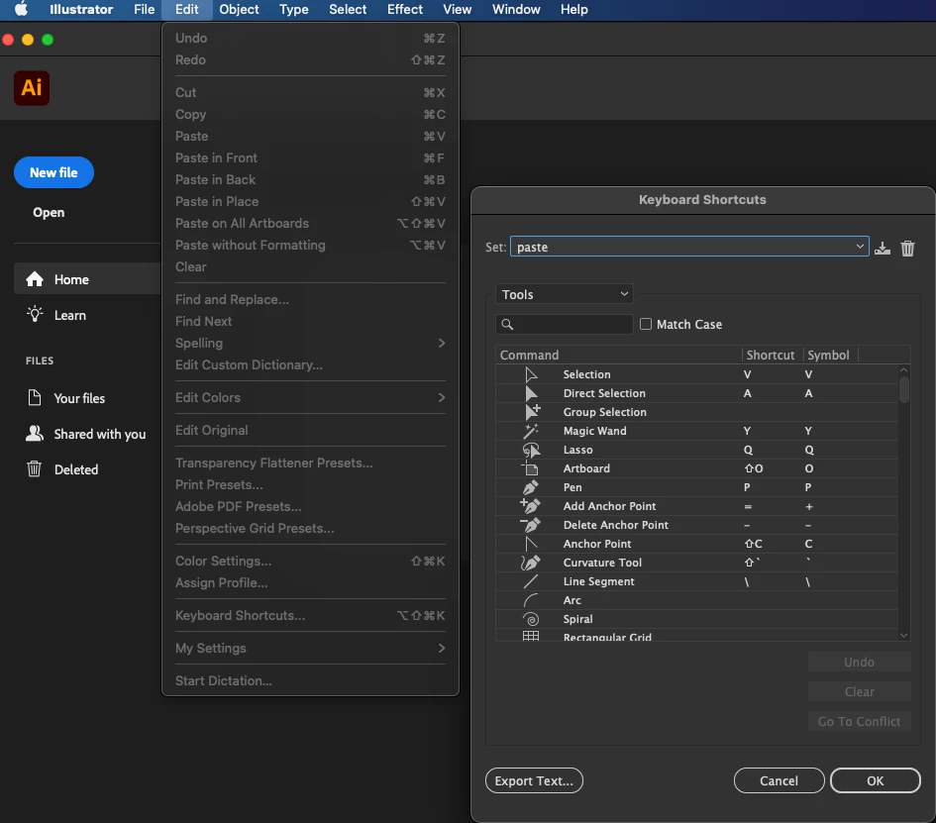Click the Curvature Tool icon

click(531, 563)
